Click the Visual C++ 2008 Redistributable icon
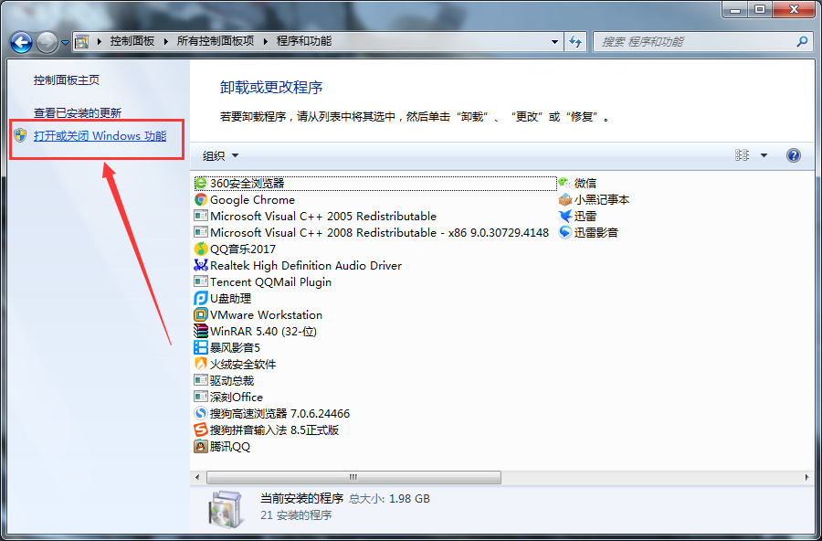Image resolution: width=822 pixels, height=541 pixels. (x=201, y=232)
